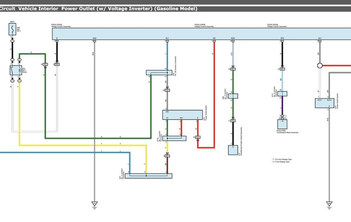Click the SPD terminal on the inverter
The image size is (351, 222).
(282, 40)
